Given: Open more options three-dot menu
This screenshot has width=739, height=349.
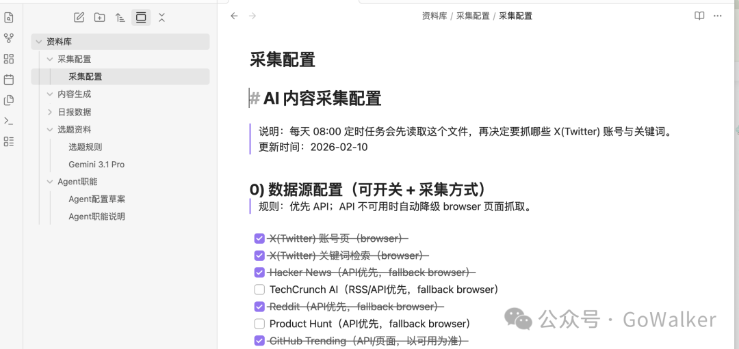Looking at the screenshot, I should pyautogui.click(x=717, y=16).
